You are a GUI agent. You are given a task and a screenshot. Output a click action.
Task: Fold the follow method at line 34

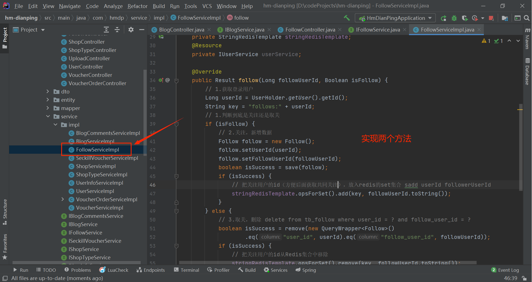[176, 80]
